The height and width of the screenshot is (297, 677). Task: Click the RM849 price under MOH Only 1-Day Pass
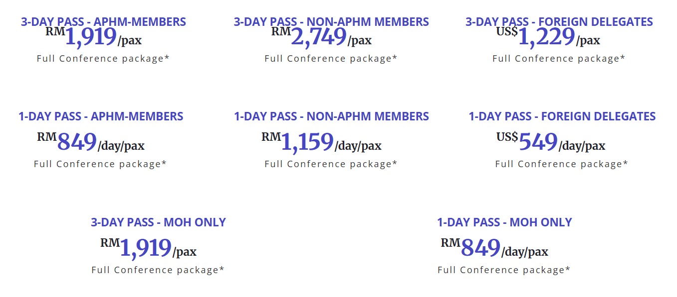pyautogui.click(x=494, y=249)
